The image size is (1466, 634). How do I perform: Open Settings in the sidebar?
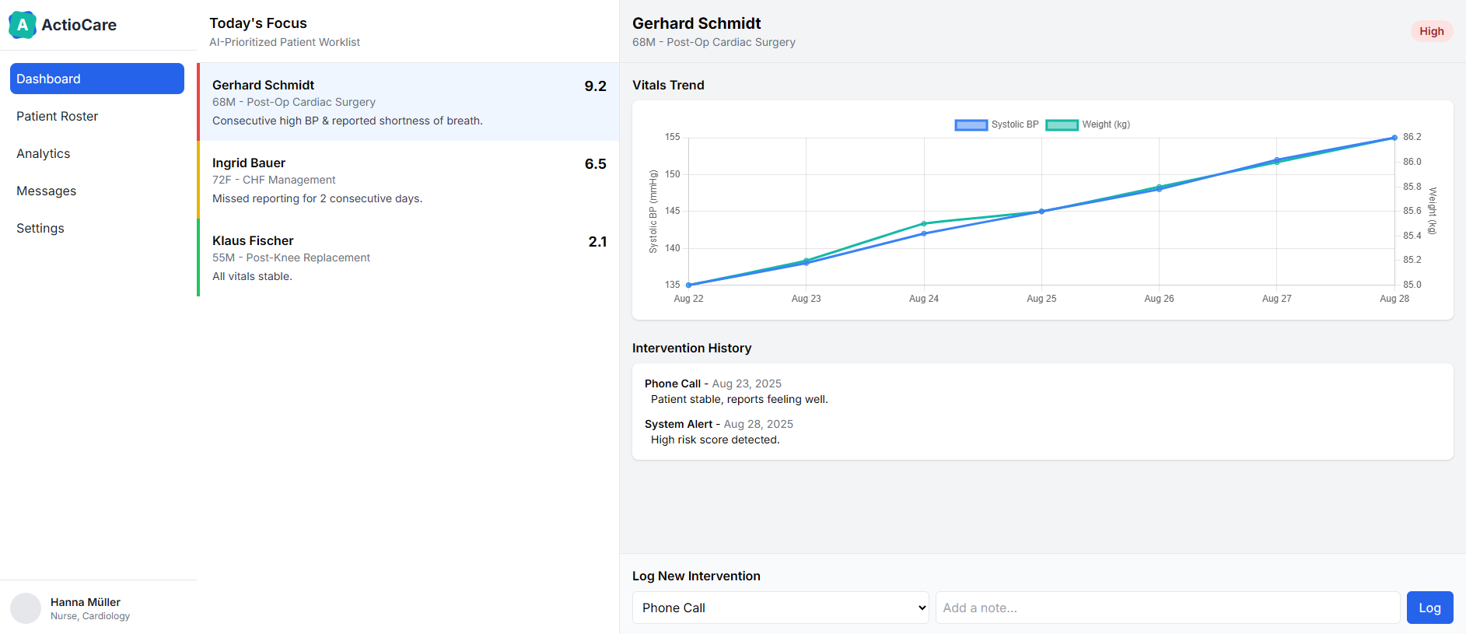tap(97, 228)
